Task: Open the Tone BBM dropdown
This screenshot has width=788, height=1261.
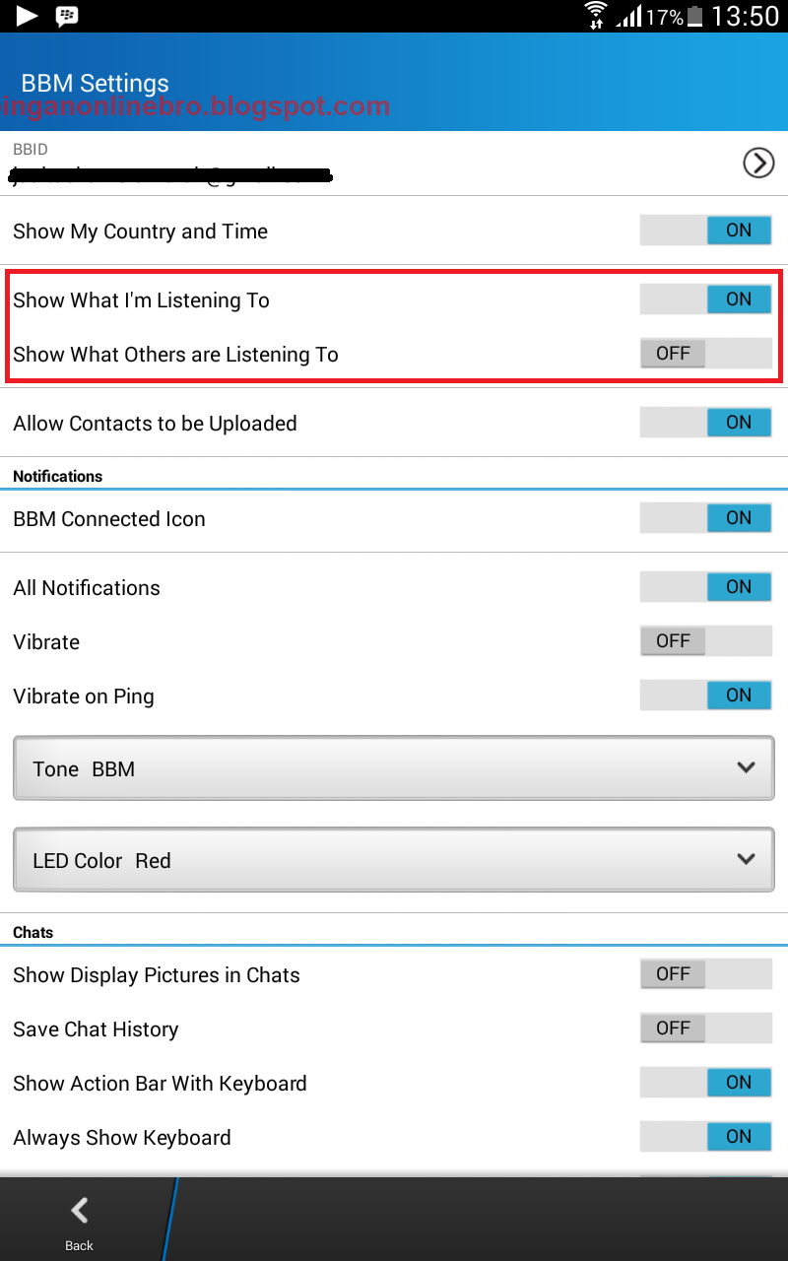Action: click(x=393, y=768)
